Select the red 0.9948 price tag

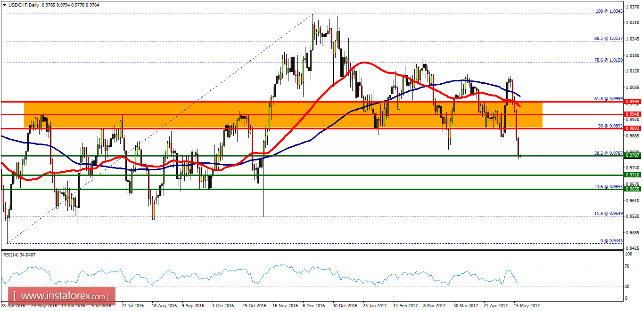pyautogui.click(x=632, y=114)
